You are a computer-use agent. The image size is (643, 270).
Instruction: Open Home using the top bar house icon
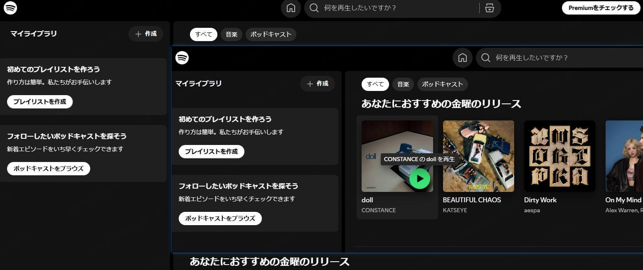pyautogui.click(x=291, y=8)
